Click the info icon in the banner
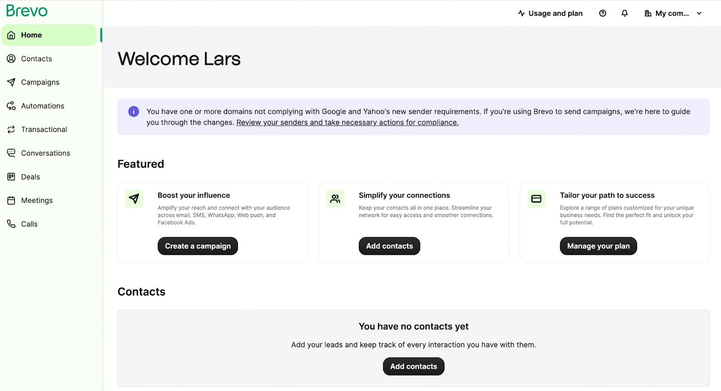 click(134, 111)
